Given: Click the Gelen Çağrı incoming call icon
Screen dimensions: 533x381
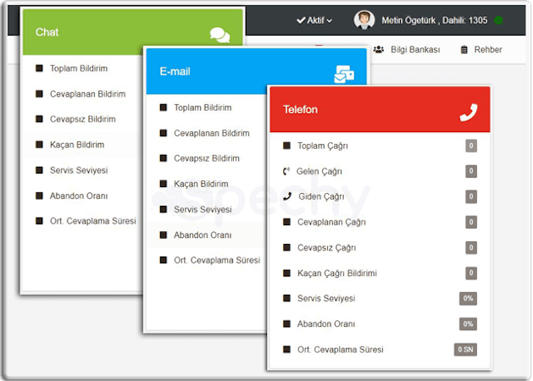Looking at the screenshot, I should coord(286,171).
